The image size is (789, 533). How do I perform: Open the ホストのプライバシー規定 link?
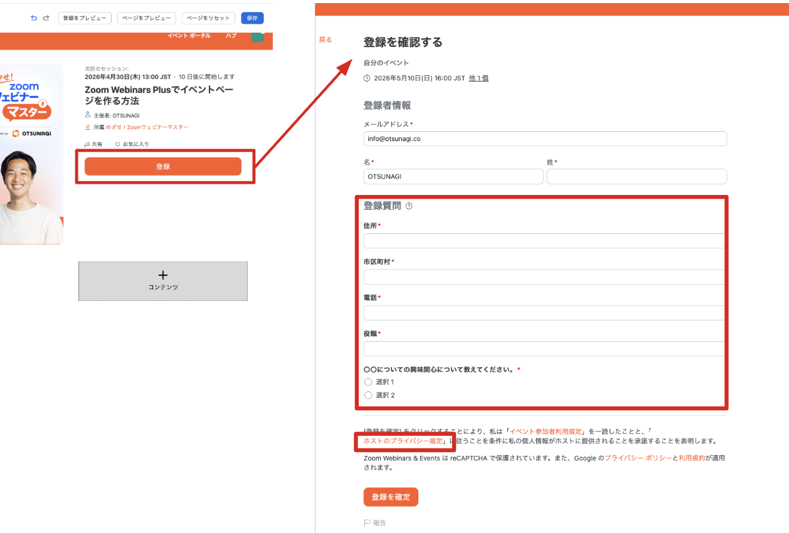pyautogui.click(x=403, y=441)
